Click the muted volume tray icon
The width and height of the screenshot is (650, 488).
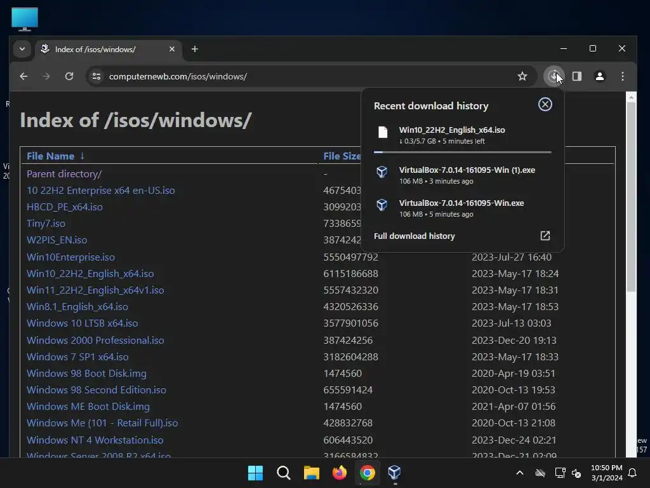point(576,473)
